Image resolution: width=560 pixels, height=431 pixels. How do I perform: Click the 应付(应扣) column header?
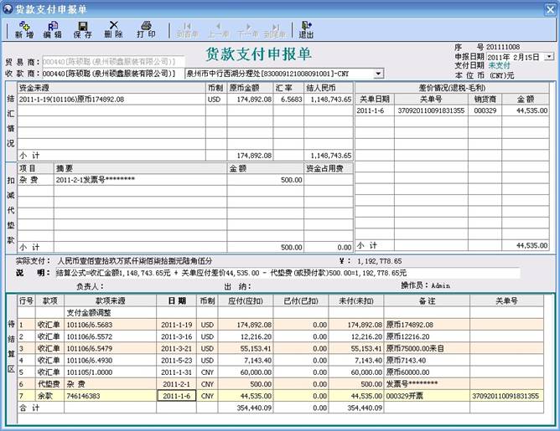click(x=246, y=301)
